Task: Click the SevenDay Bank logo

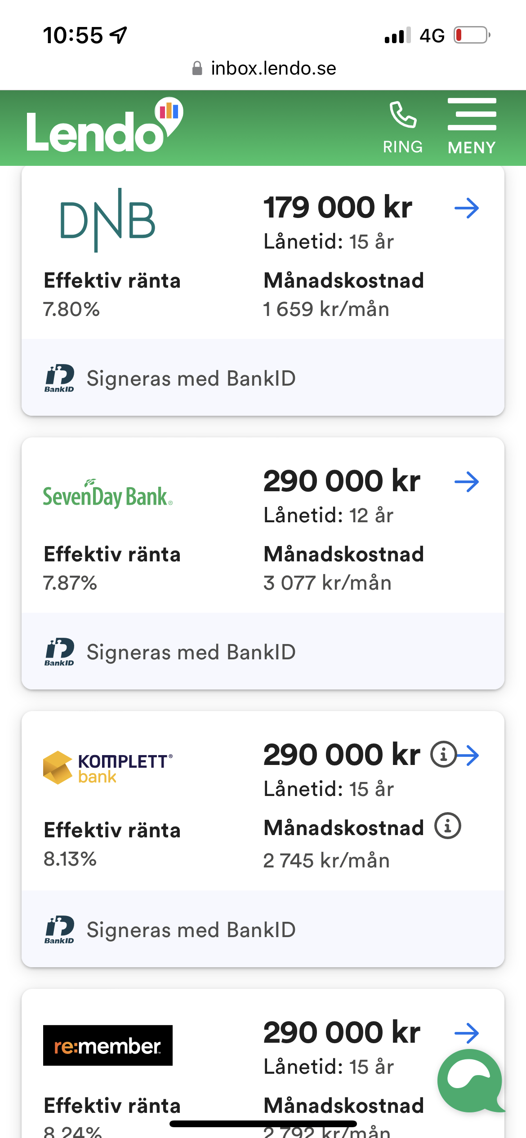Action: [x=108, y=495]
